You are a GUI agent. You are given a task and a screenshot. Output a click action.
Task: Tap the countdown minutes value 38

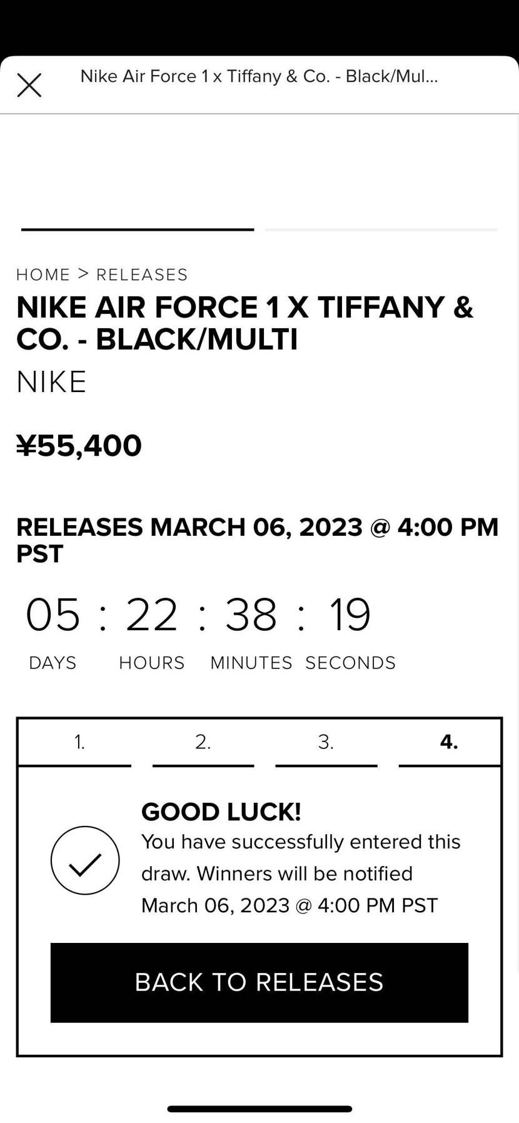(251, 615)
